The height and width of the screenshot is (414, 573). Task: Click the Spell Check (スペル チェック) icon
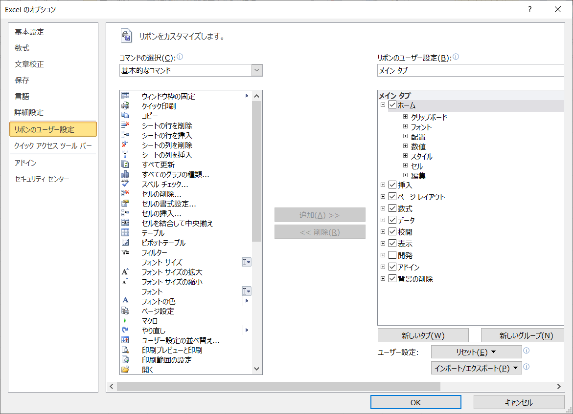pyautogui.click(x=125, y=184)
